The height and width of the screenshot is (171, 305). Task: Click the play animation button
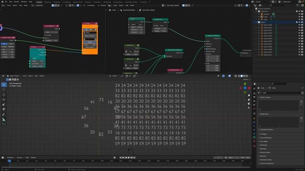pyautogui.click(x=129, y=158)
